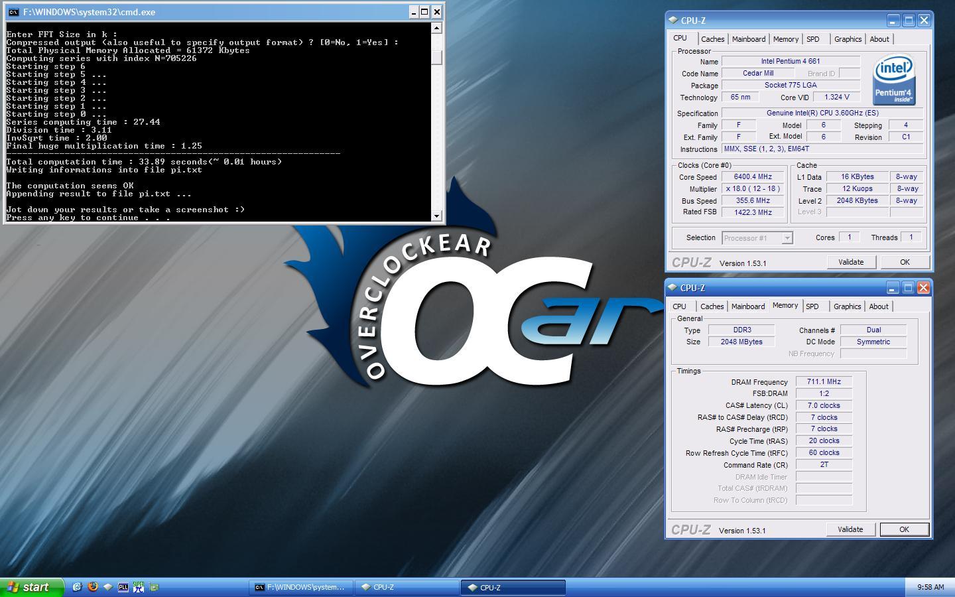Open SPD tab in top CPU-Z window

pos(813,39)
